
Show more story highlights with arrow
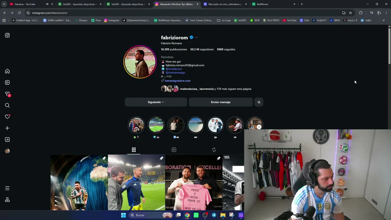click(259, 127)
